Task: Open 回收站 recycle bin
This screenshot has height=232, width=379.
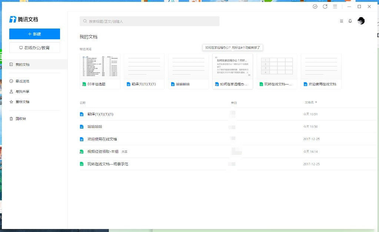Action: pos(20,119)
